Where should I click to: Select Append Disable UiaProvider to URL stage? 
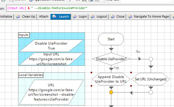pyautogui.click(x=111, y=79)
